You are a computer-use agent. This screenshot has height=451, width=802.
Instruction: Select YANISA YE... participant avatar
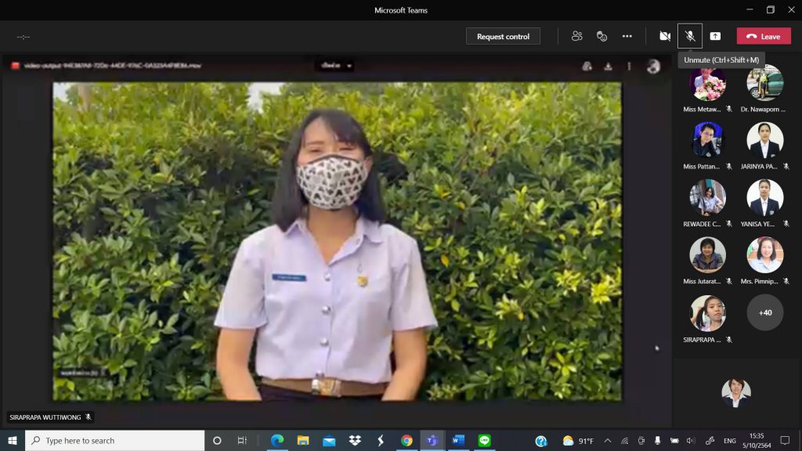(x=764, y=197)
